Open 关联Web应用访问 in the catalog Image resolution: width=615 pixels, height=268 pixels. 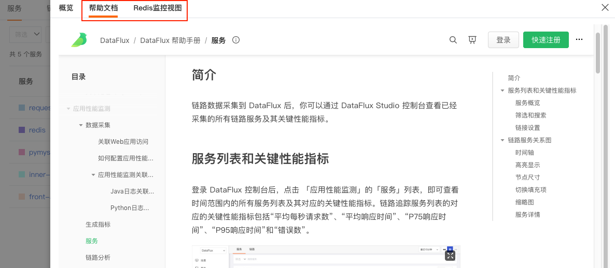[123, 142]
